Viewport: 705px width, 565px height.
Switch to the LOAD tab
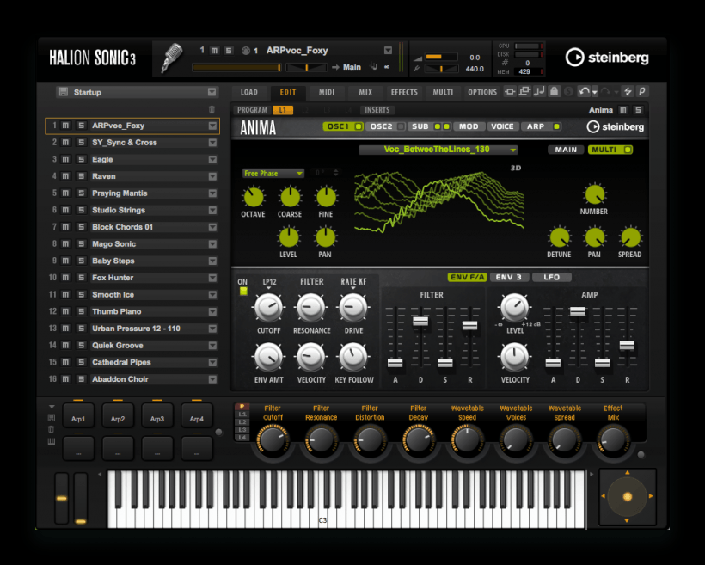(249, 92)
